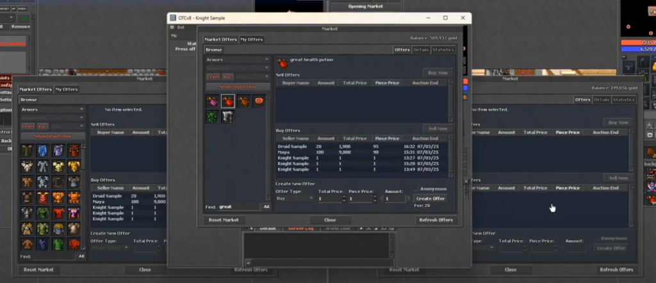Click the armor list scrollbar in left Market window
Image resolution: width=656 pixels, height=283 pixels.
[x=83, y=197]
